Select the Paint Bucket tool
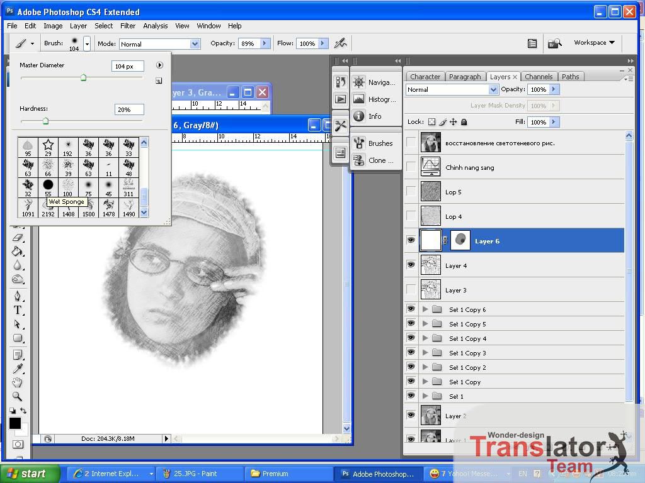Image resolution: width=645 pixels, height=483 pixels. [x=17, y=252]
